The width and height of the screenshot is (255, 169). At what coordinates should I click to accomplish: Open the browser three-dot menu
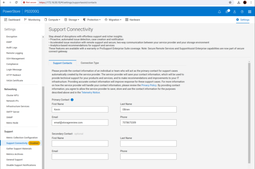(251, 2)
